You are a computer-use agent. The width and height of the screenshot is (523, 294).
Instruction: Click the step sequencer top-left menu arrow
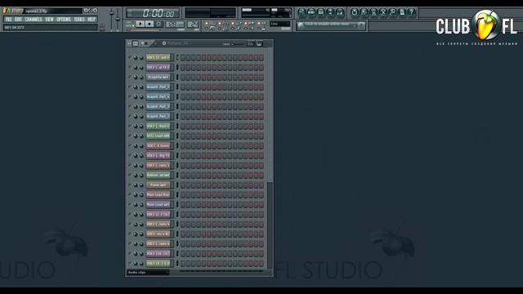129,43
